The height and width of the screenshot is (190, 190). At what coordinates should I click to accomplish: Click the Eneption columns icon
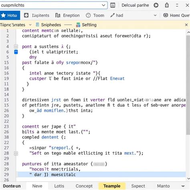(x=58, y=15)
